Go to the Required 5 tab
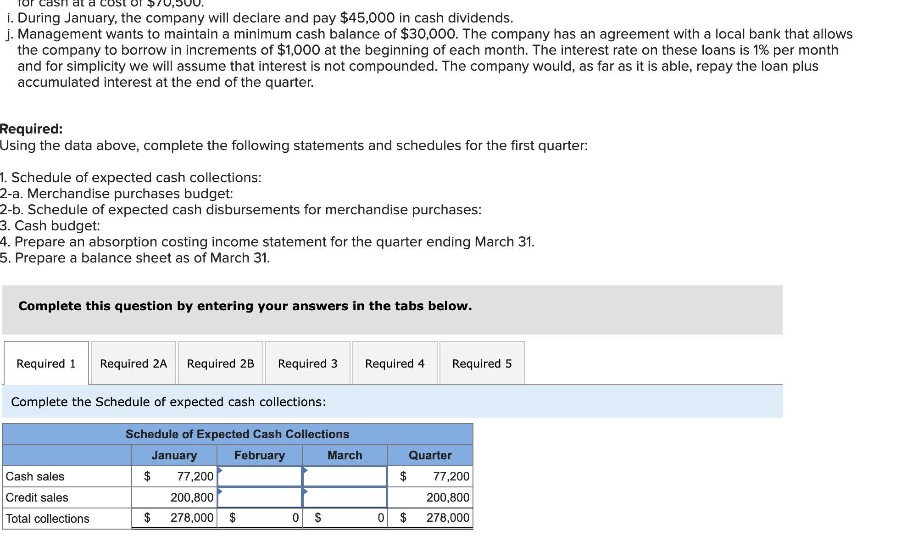Viewport: 912px width, 536px height. (x=482, y=363)
